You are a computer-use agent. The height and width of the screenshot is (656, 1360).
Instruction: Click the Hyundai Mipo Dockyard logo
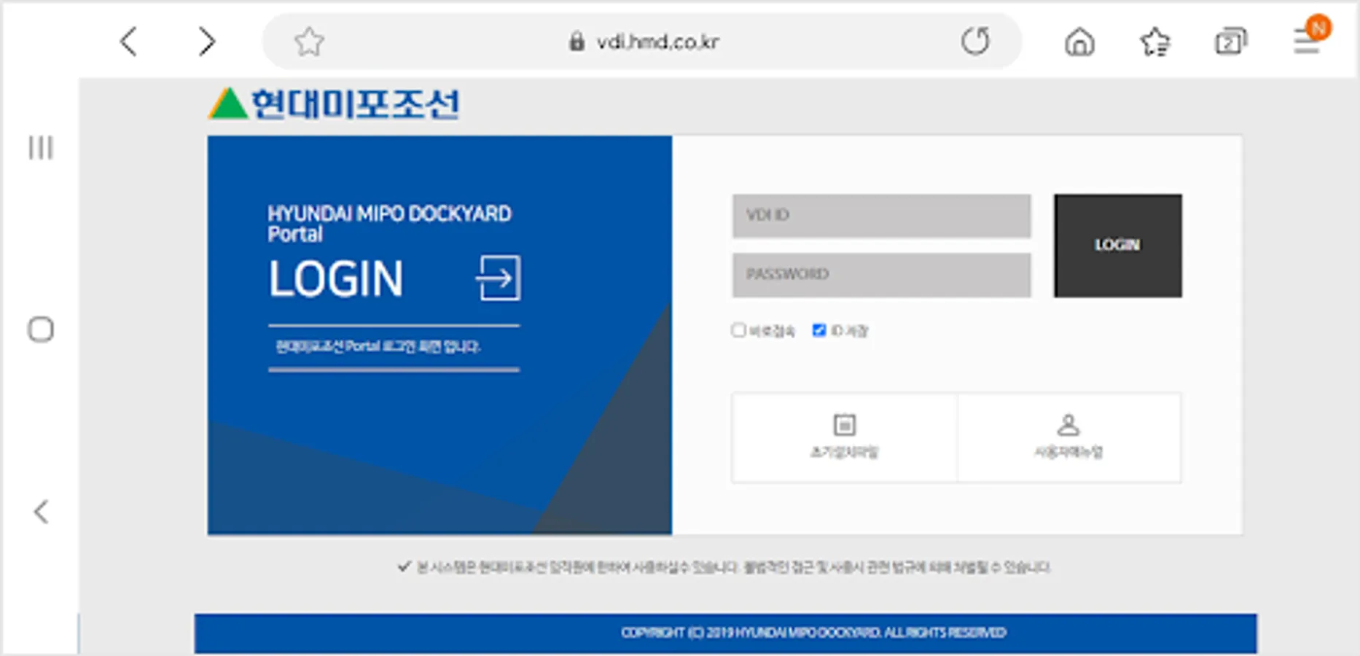click(x=335, y=104)
